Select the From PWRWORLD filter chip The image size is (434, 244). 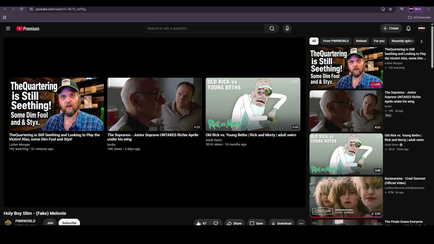tap(336, 41)
